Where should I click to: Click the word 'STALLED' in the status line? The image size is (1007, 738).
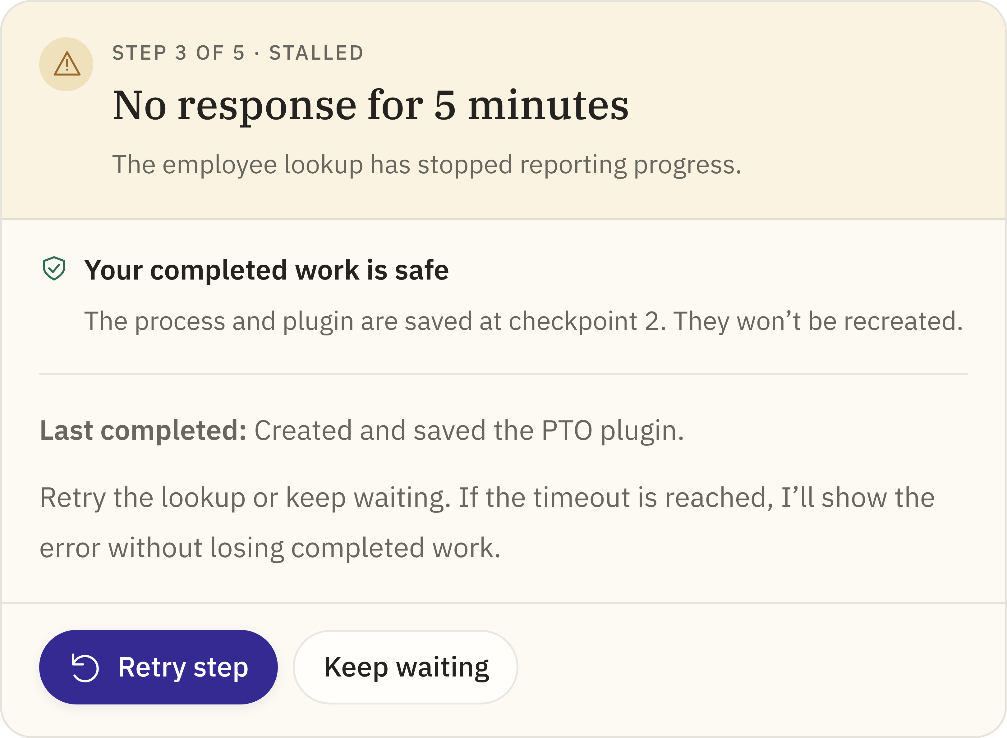point(316,53)
